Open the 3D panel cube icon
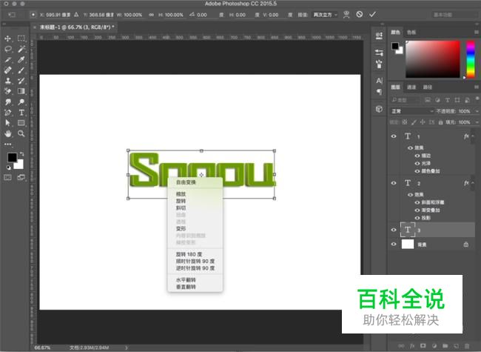This screenshot has width=481, height=352. 379,109
